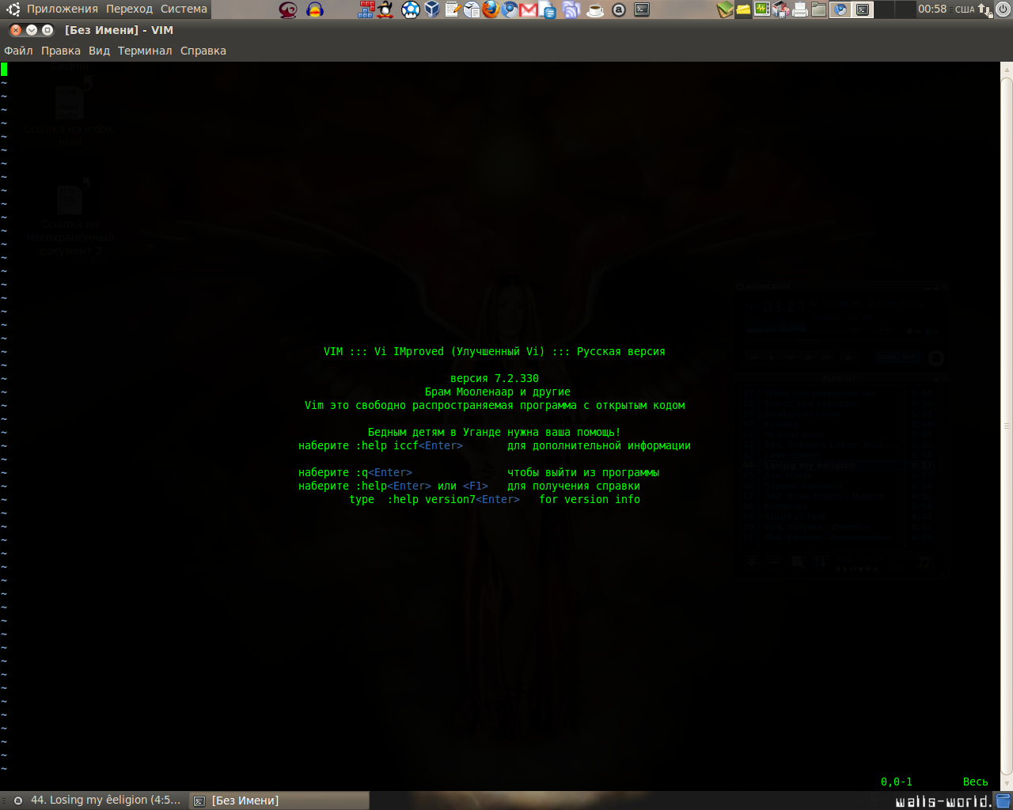Click the ':q<Enter>' quit hint text
This screenshot has height=810, width=1013.
point(384,473)
